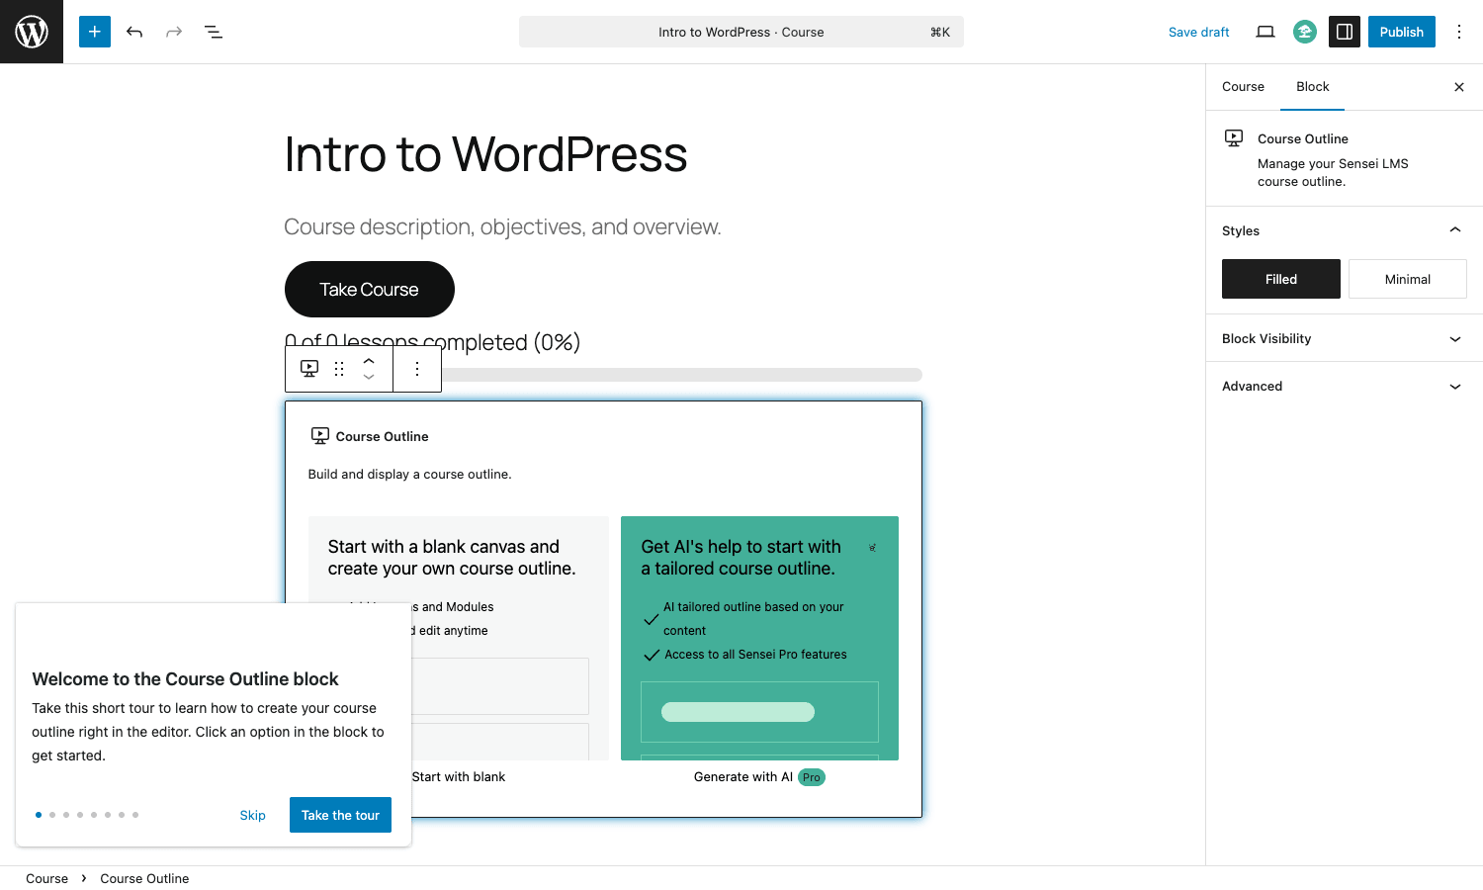Switch to the Course tab
This screenshot has height=890, width=1483.
point(1243,87)
